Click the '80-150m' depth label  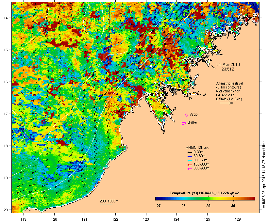click(200, 160)
